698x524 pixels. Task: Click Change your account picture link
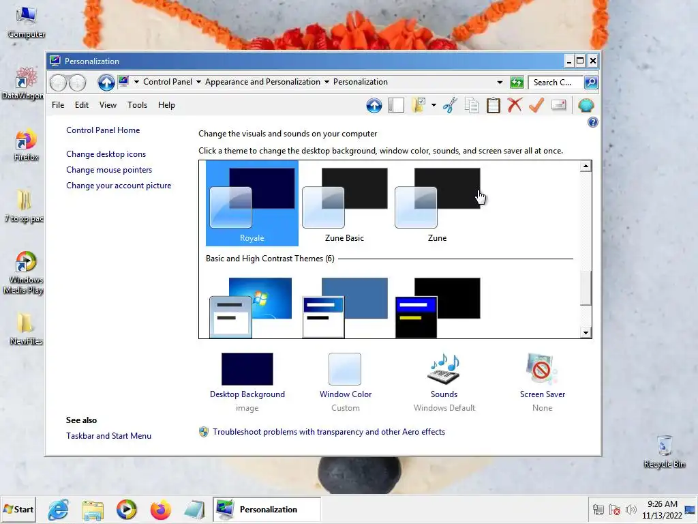(x=119, y=186)
